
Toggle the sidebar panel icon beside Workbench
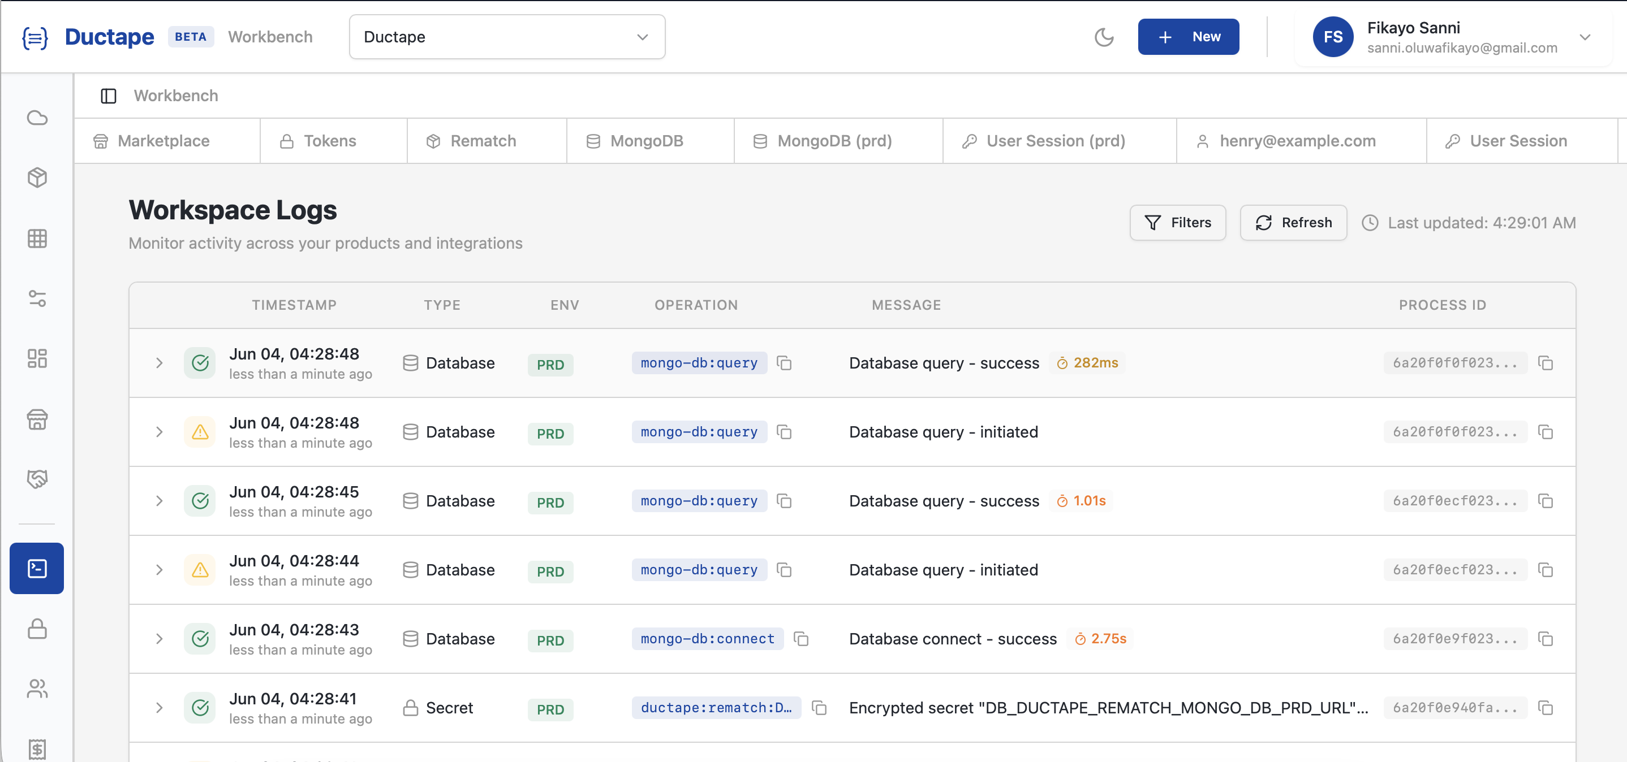109,96
